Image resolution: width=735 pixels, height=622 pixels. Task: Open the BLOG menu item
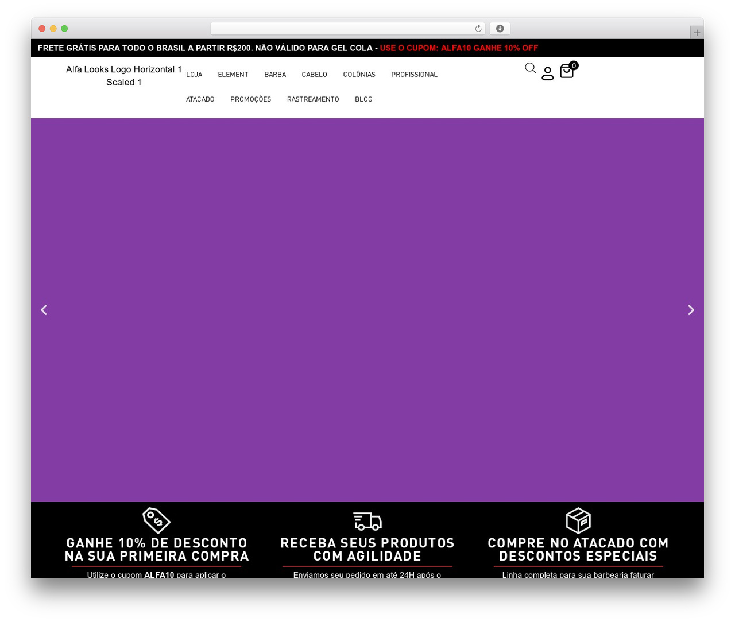[x=363, y=99]
